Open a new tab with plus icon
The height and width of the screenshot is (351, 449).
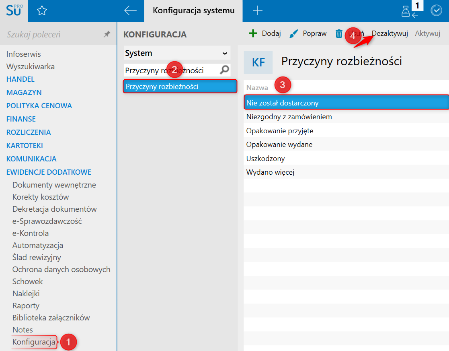(257, 10)
